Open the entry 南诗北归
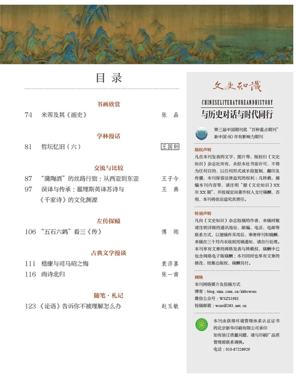This screenshot has width=296, height=379. pos(53,274)
